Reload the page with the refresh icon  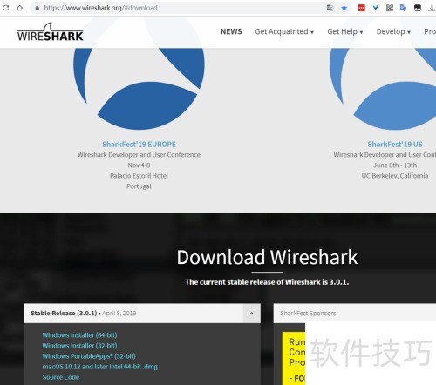pyautogui.click(x=5, y=8)
